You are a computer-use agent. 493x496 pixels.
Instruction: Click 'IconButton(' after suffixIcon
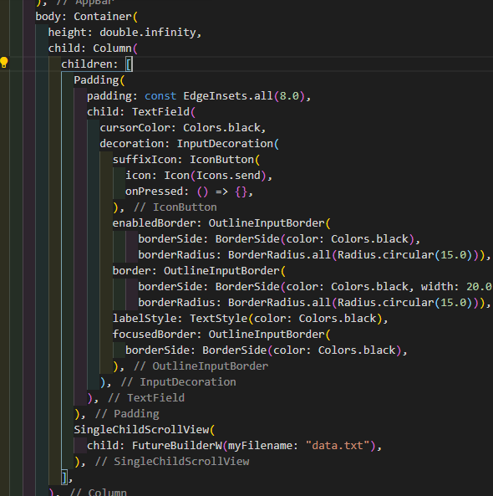point(225,160)
